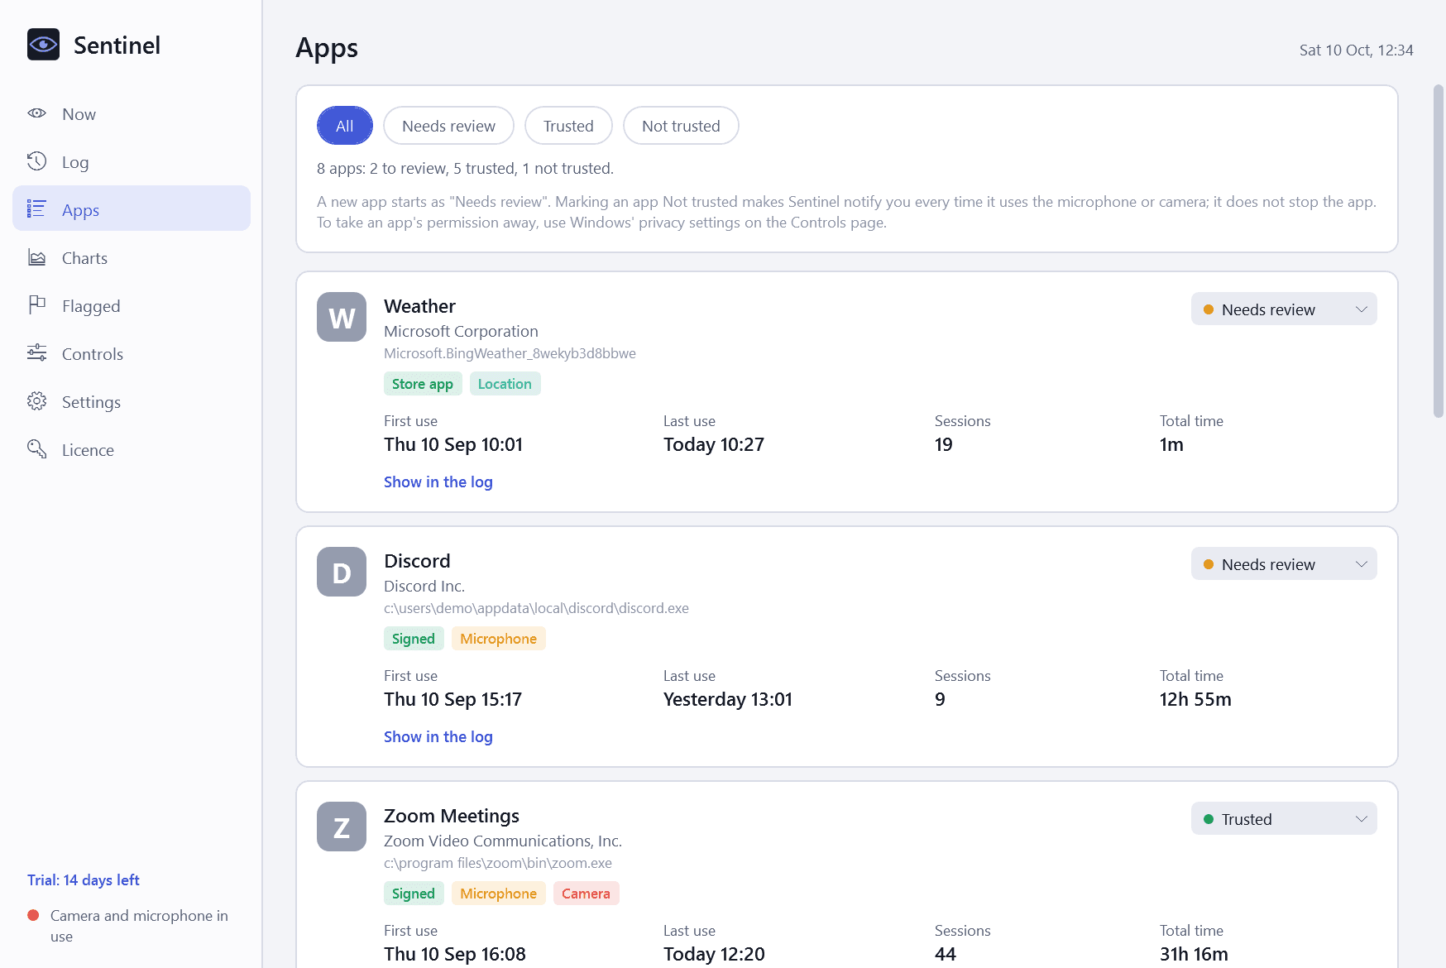Screen dimensions: 1446x968
Task: Filter apps by Trusted
Action: [x=568, y=126]
